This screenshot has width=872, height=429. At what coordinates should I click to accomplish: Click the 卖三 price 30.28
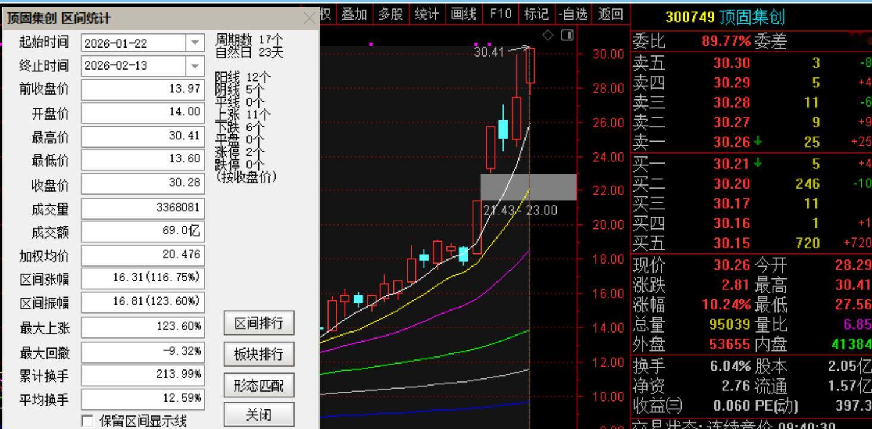pos(732,102)
